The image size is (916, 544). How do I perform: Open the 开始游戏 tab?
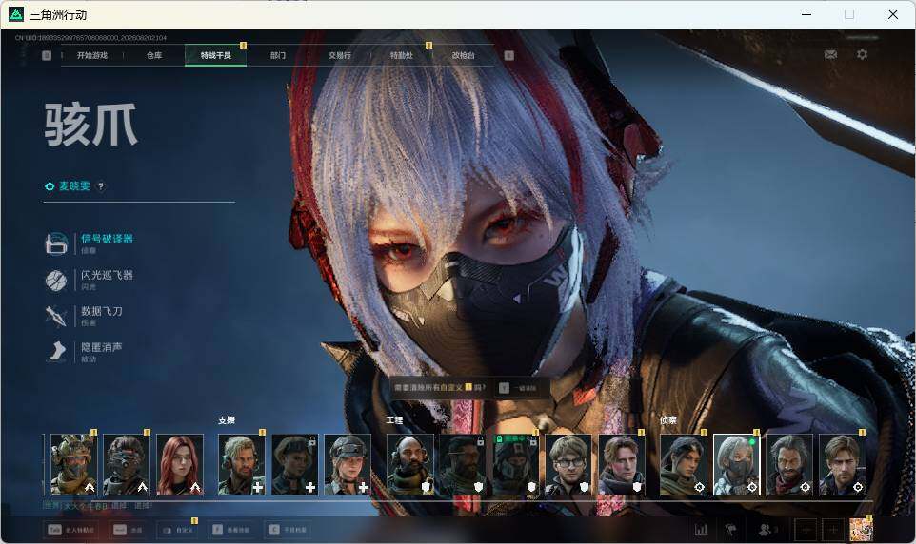[x=92, y=55]
